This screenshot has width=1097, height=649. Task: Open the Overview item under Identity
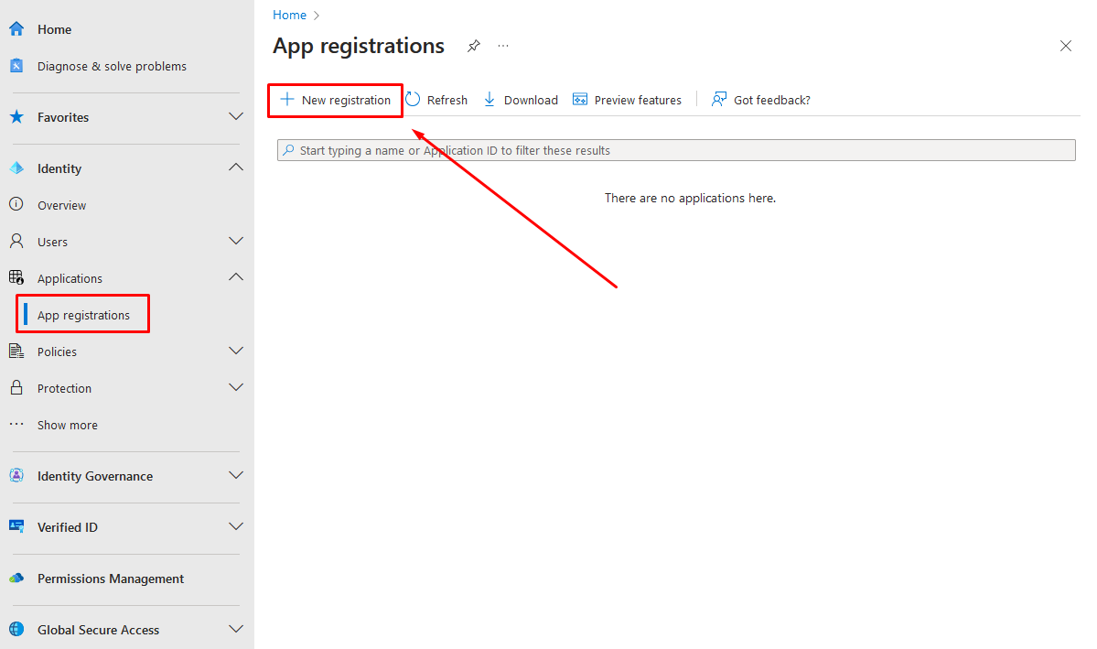[x=61, y=205]
